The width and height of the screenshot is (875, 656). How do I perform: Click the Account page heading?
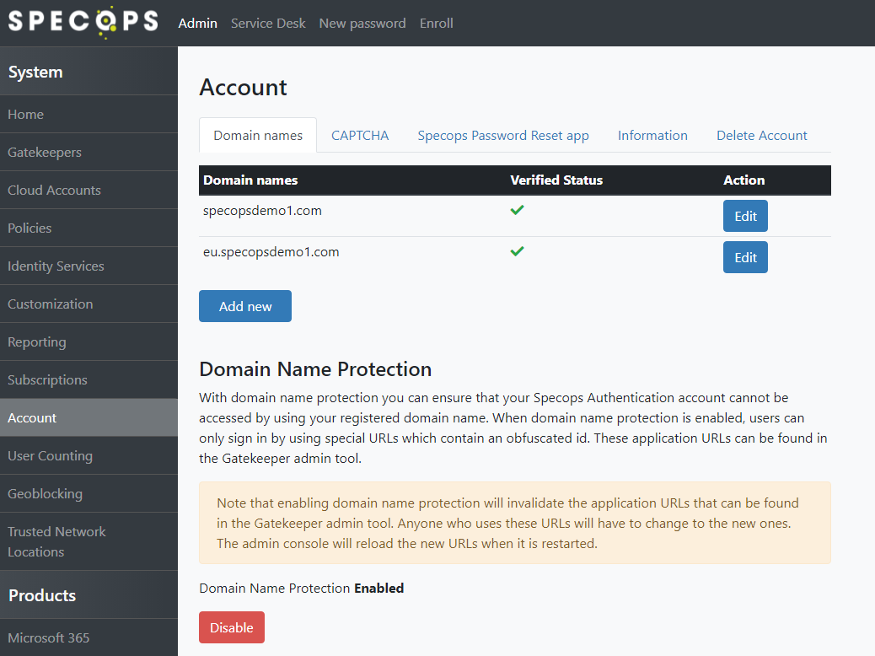click(243, 87)
